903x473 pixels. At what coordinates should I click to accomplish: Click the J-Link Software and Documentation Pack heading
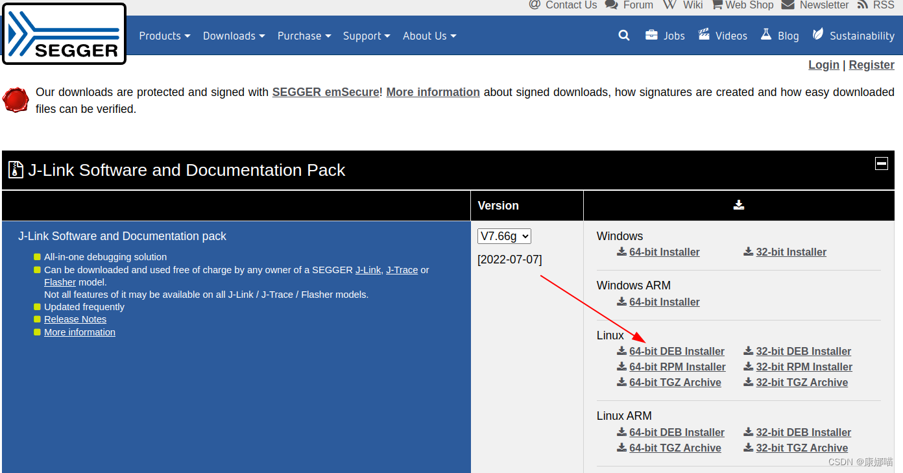pyautogui.click(x=187, y=170)
